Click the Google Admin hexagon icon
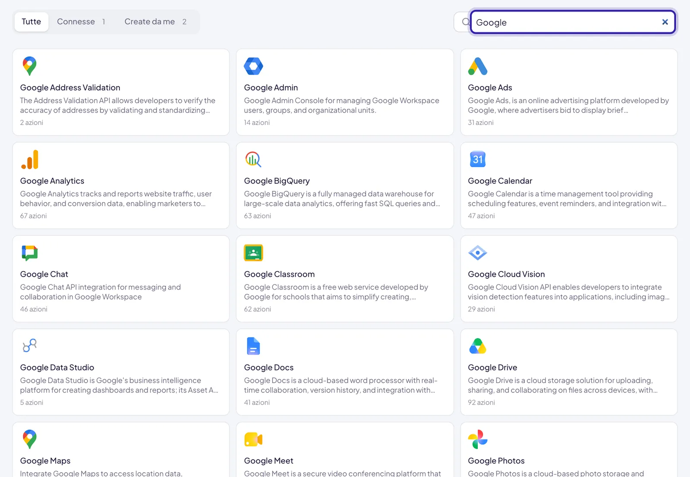 pos(253,66)
